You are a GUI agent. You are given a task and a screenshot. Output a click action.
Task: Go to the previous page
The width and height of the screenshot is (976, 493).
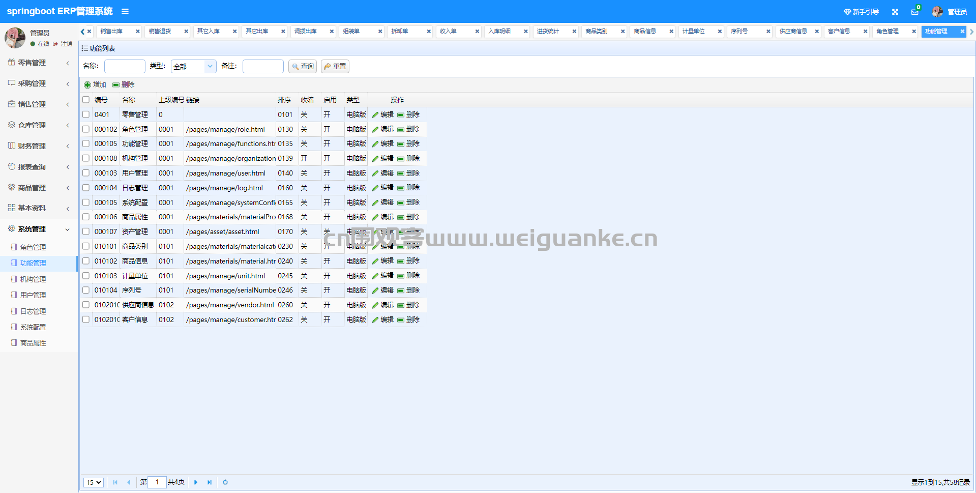tap(129, 482)
